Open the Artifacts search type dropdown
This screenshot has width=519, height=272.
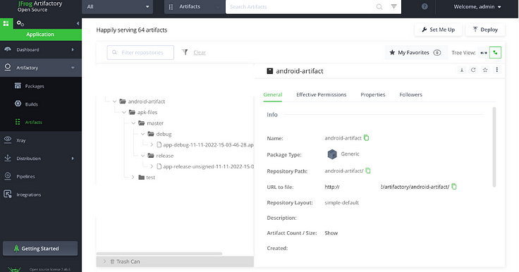(195, 6)
